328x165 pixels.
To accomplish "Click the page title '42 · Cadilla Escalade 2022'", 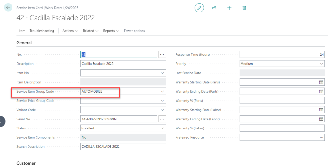I will 56,18.
